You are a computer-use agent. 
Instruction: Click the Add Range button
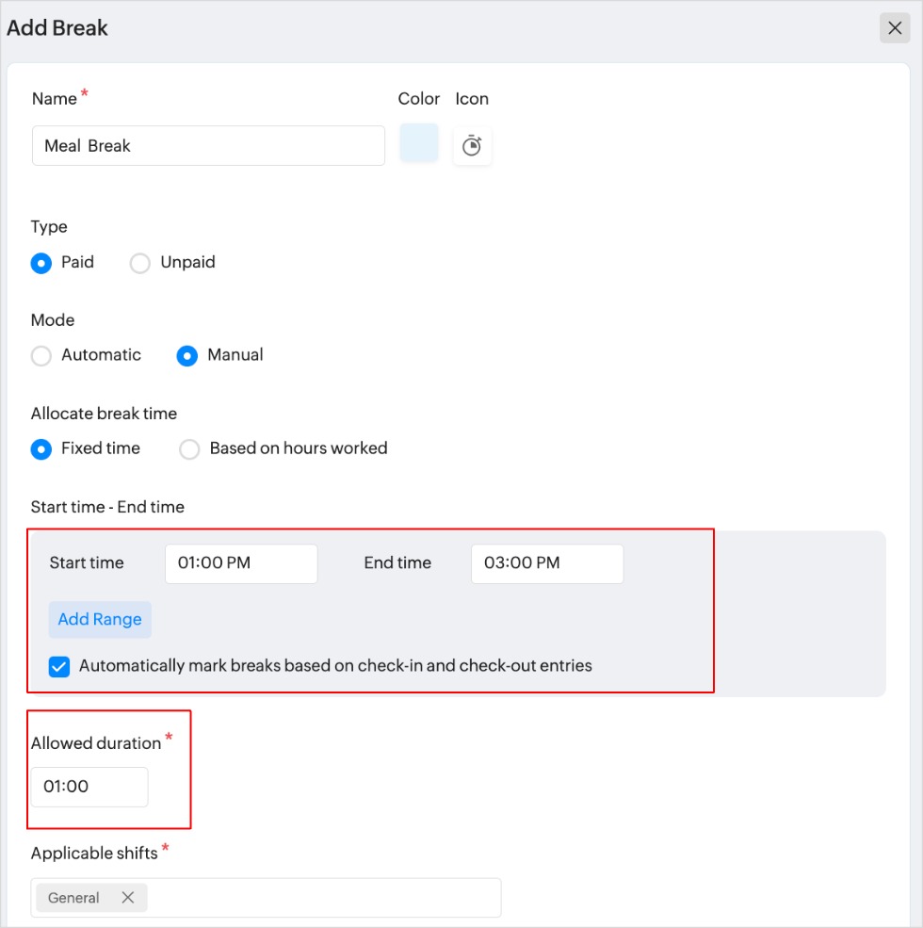coord(100,620)
